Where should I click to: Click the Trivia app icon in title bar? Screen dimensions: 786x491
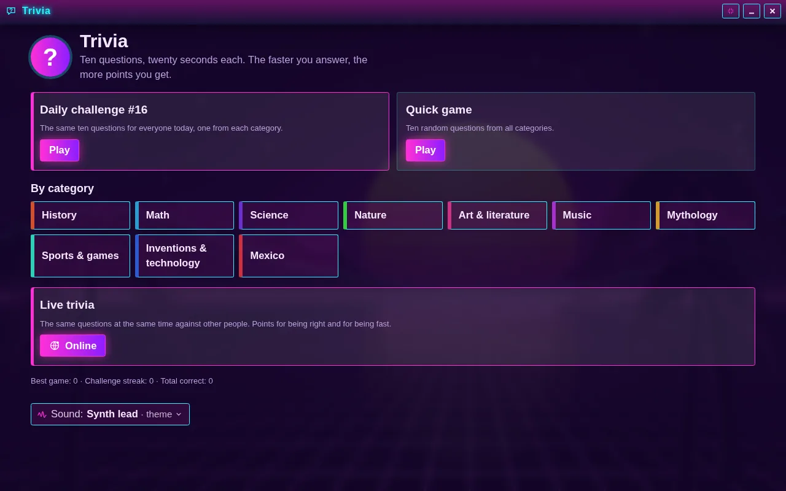(11, 11)
